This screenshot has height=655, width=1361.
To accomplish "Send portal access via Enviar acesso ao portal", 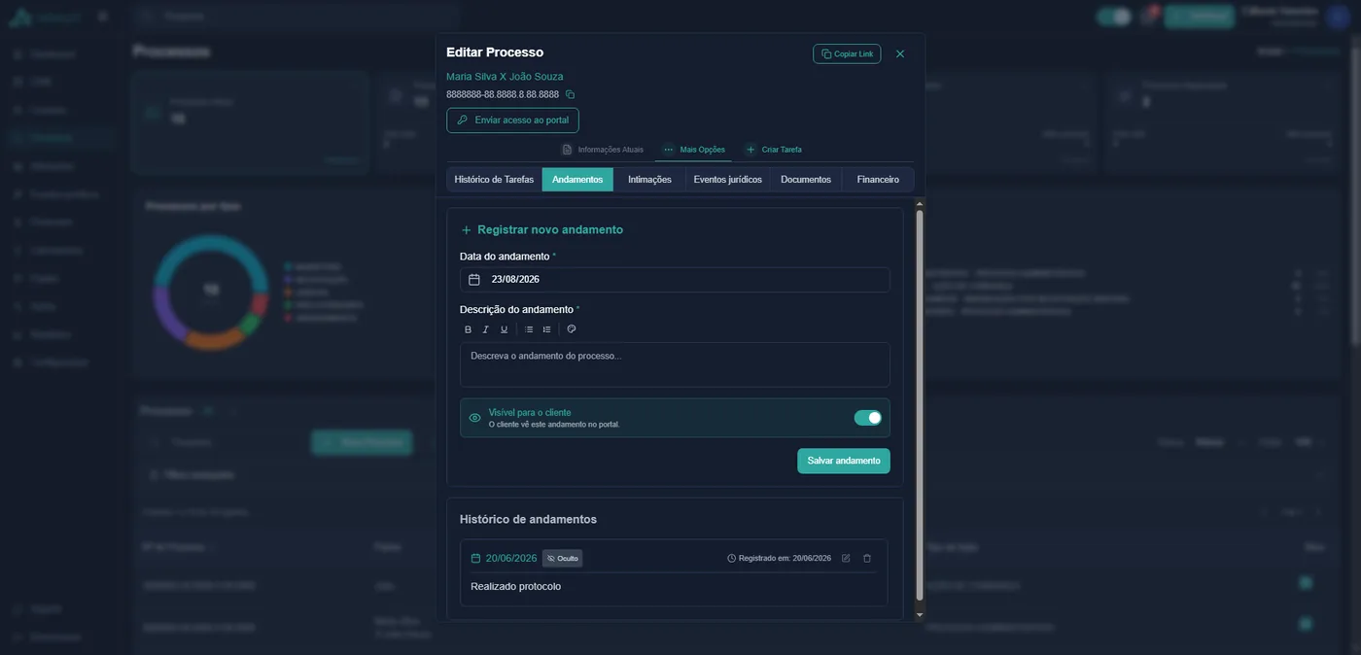I will (x=512, y=120).
